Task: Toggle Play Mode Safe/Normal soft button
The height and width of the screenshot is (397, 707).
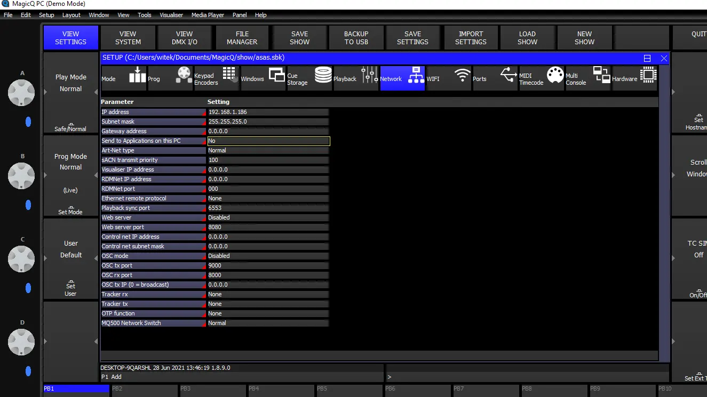Action: [70, 127]
